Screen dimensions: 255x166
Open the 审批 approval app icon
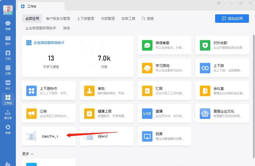pyautogui.click(x=89, y=91)
